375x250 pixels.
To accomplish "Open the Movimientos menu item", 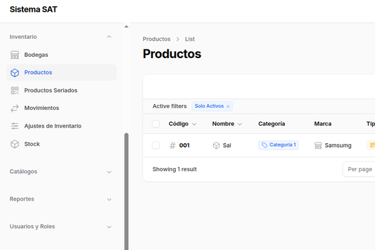I will click(x=41, y=108).
